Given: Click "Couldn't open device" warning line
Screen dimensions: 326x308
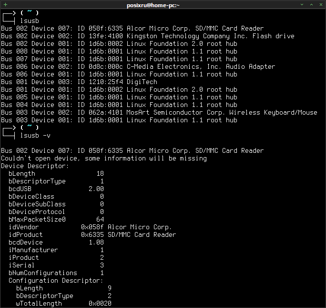Looking at the screenshot, I should pyautogui.click(x=104, y=159).
